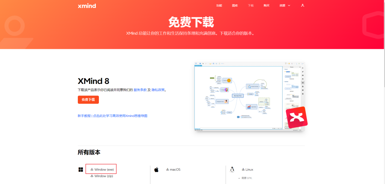Click the red XMind X logo badge
385x184 pixels.
(297, 117)
